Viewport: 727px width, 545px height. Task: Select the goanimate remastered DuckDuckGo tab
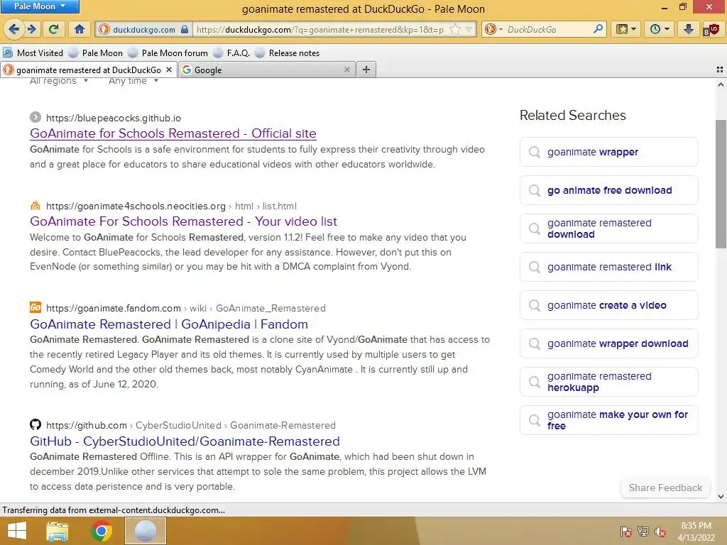pos(88,70)
